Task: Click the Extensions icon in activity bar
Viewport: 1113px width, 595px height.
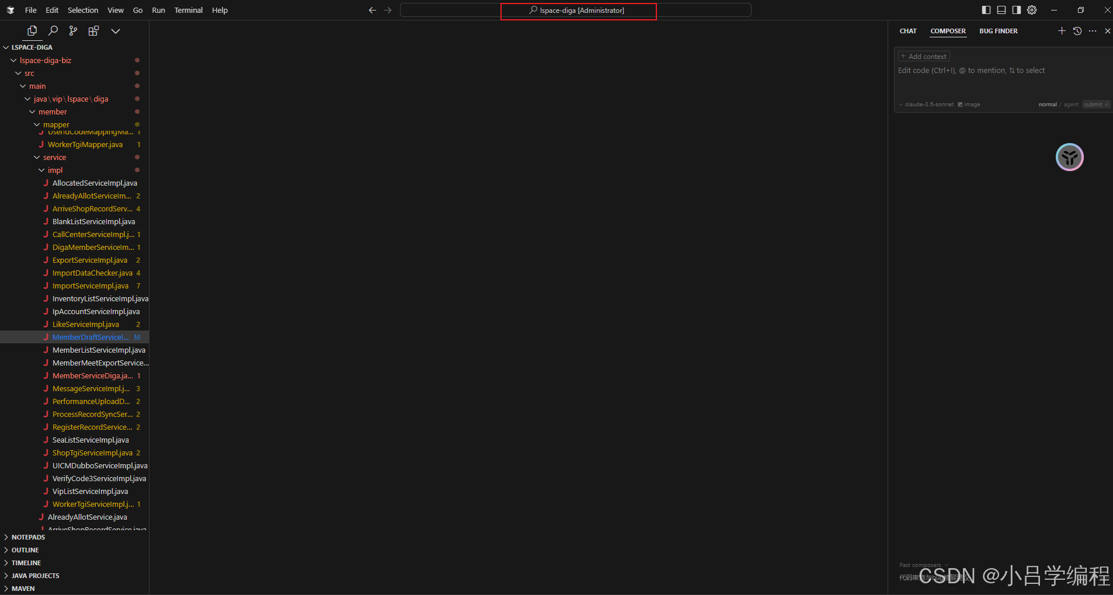Action: point(93,30)
